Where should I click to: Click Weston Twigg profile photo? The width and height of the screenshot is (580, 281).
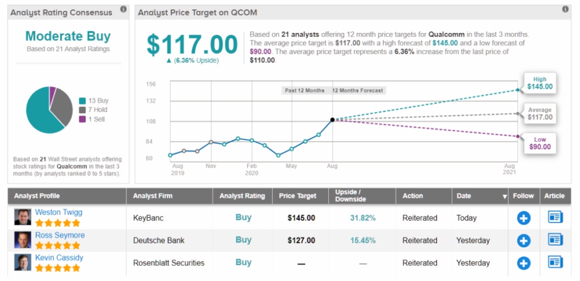pos(23,217)
